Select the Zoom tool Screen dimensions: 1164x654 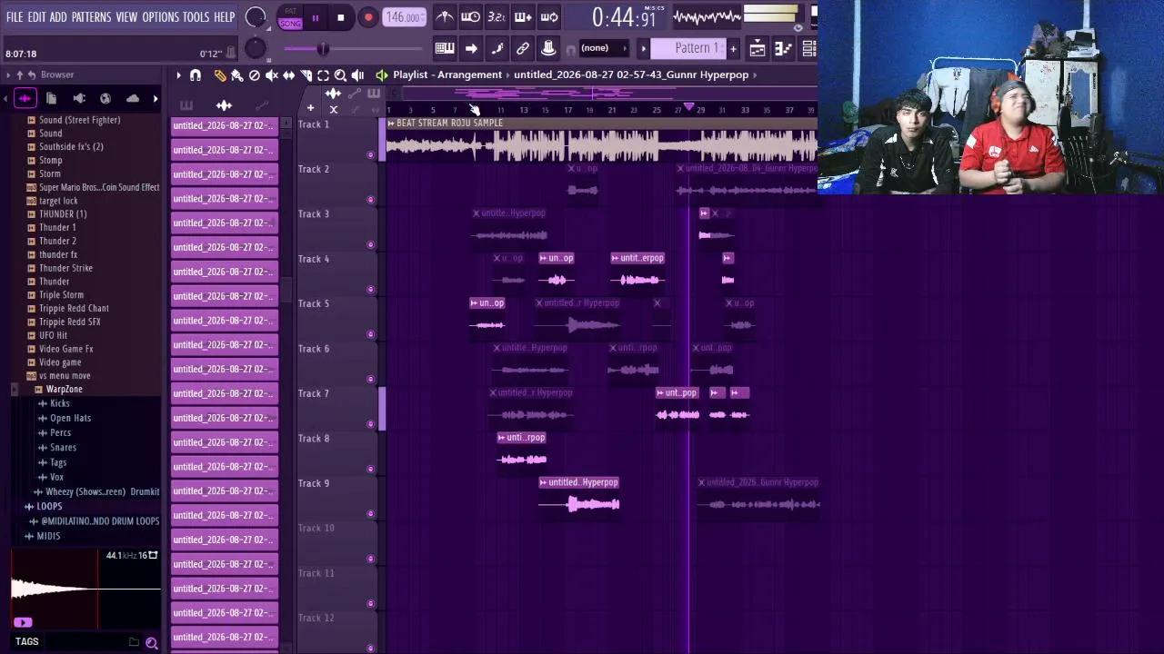click(x=340, y=75)
